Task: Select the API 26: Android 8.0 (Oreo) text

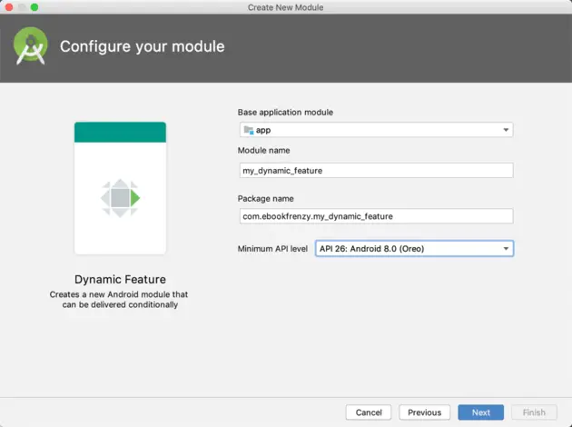Action: pyautogui.click(x=371, y=249)
